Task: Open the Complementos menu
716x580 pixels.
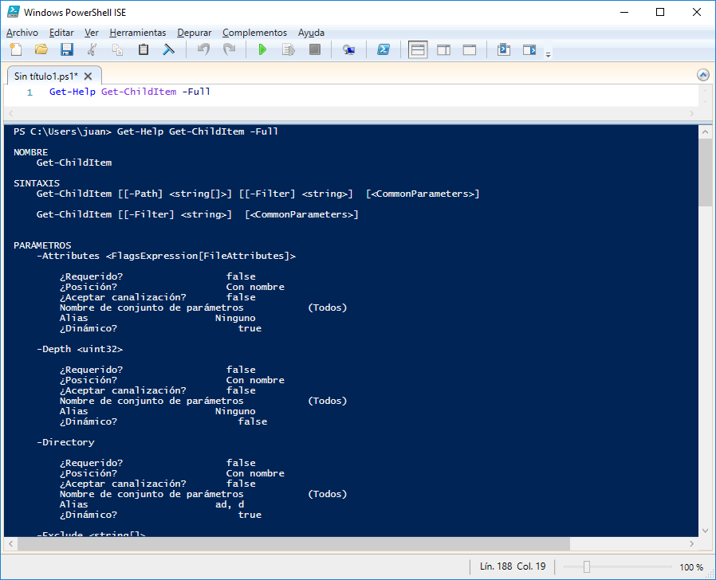Action: click(254, 33)
